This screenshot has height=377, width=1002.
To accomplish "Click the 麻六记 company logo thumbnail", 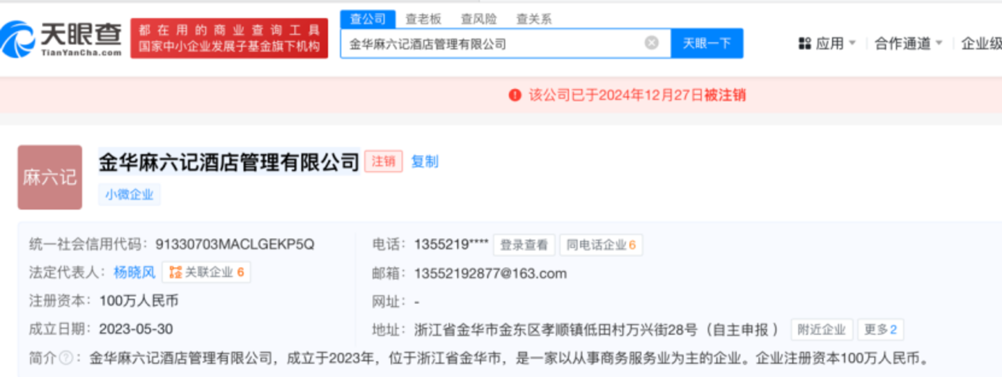I will pos(49,177).
